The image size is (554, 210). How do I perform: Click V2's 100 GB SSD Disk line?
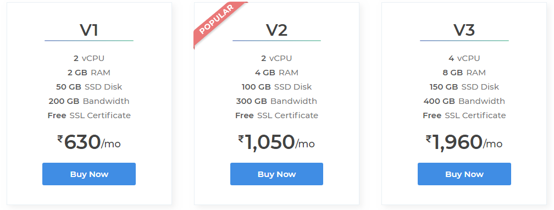coord(276,87)
